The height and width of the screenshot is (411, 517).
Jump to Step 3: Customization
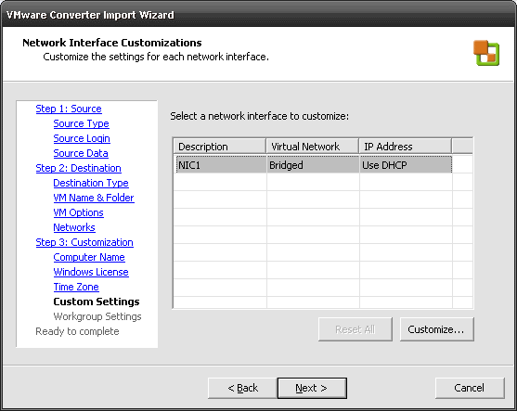[x=84, y=242]
